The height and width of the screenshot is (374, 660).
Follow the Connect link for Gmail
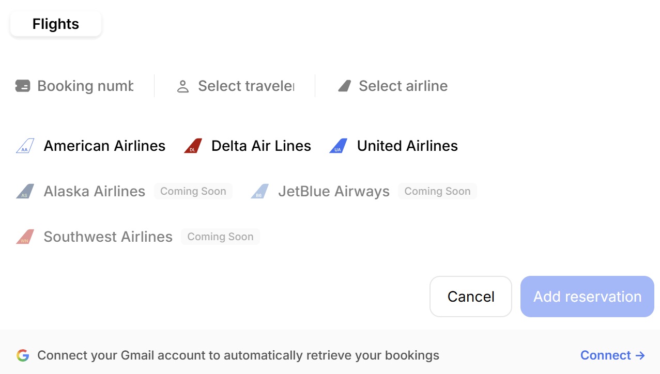[x=612, y=355]
